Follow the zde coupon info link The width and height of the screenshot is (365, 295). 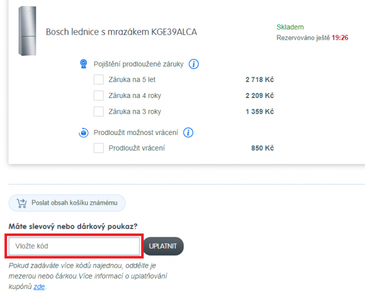pos(39,287)
